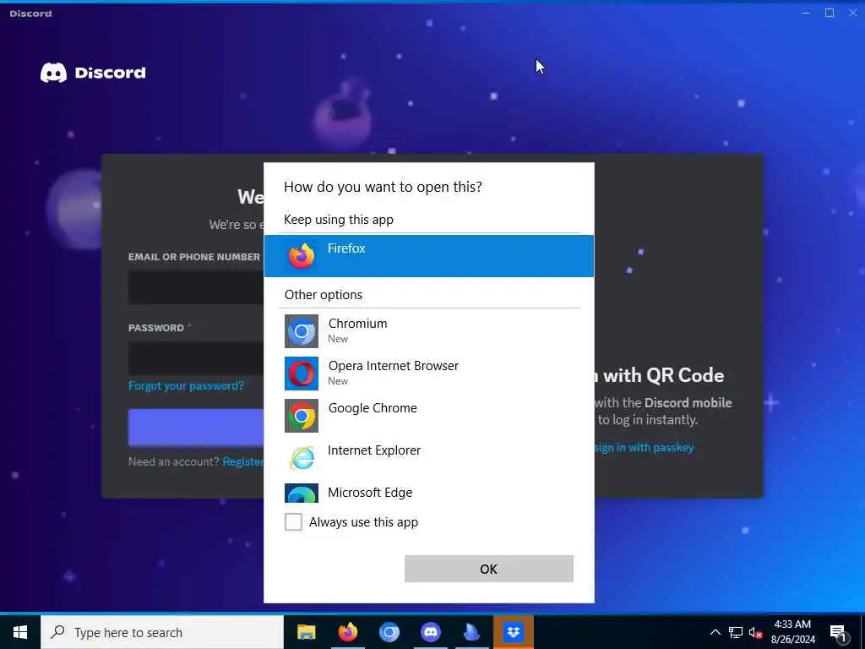Focus the Password field in Discord
Image resolution: width=865 pixels, height=649 pixels.
click(x=196, y=358)
